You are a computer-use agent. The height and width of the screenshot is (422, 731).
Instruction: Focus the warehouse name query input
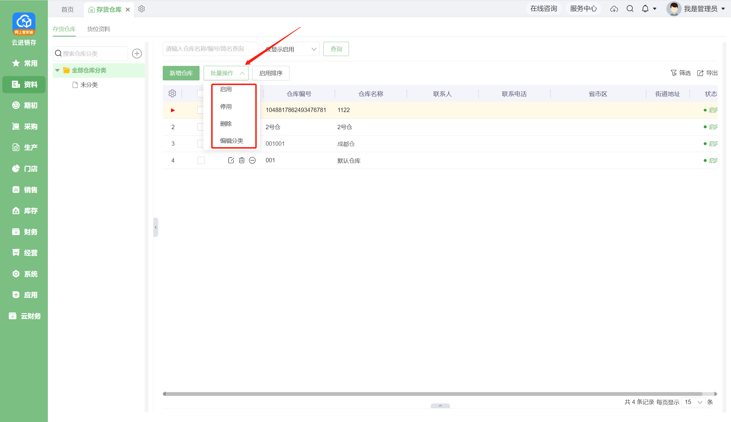click(x=210, y=49)
